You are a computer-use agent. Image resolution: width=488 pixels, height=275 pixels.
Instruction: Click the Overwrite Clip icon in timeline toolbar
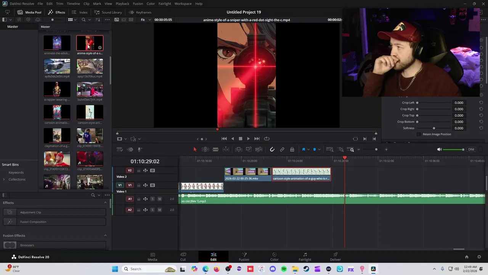pos(249,149)
